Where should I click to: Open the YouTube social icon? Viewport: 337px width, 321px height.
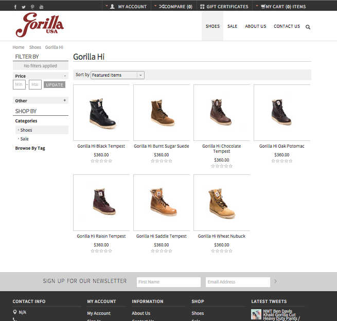coord(42,7)
